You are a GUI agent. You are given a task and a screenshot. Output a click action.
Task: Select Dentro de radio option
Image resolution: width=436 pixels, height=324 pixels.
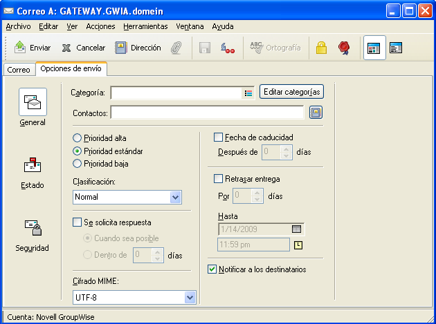tap(87, 255)
